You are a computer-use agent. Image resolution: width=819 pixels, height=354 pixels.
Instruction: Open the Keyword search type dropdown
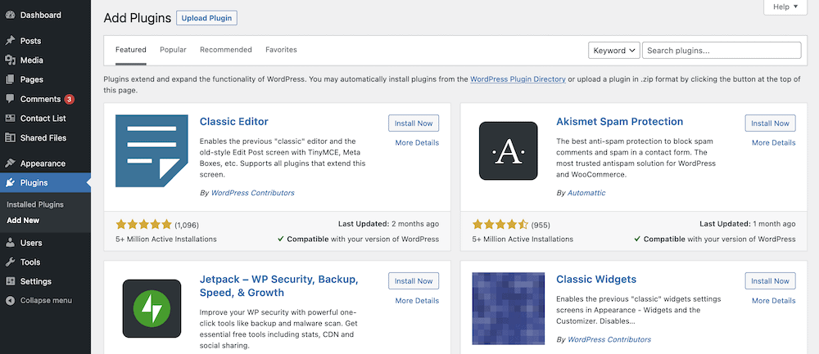613,51
